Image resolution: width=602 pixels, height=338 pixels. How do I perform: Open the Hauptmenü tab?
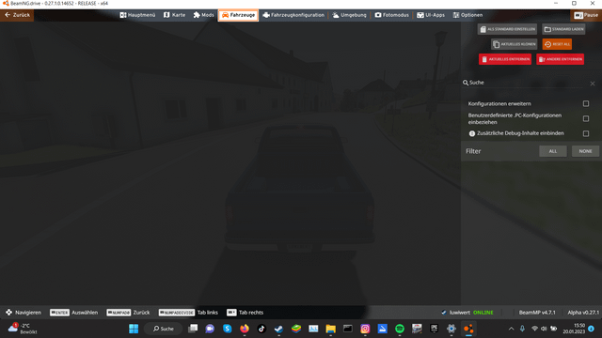[x=137, y=15]
